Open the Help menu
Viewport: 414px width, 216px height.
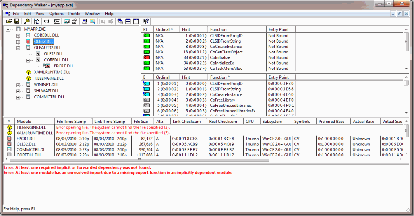(x=109, y=14)
